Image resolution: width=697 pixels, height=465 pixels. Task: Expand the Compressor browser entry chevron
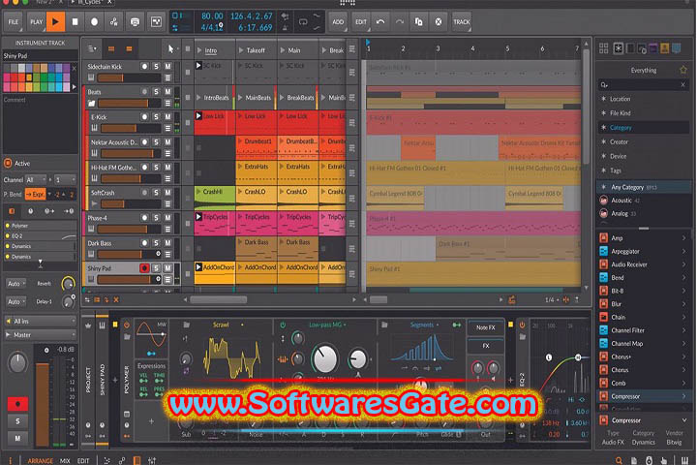tap(683, 396)
